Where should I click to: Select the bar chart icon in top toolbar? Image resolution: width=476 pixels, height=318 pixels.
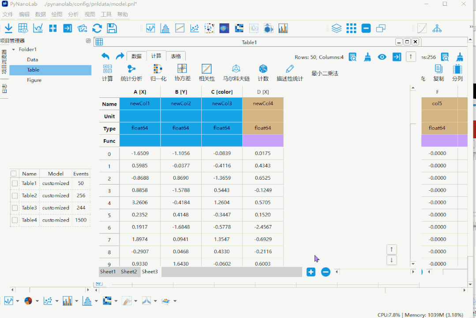pyautogui.click(x=283, y=28)
